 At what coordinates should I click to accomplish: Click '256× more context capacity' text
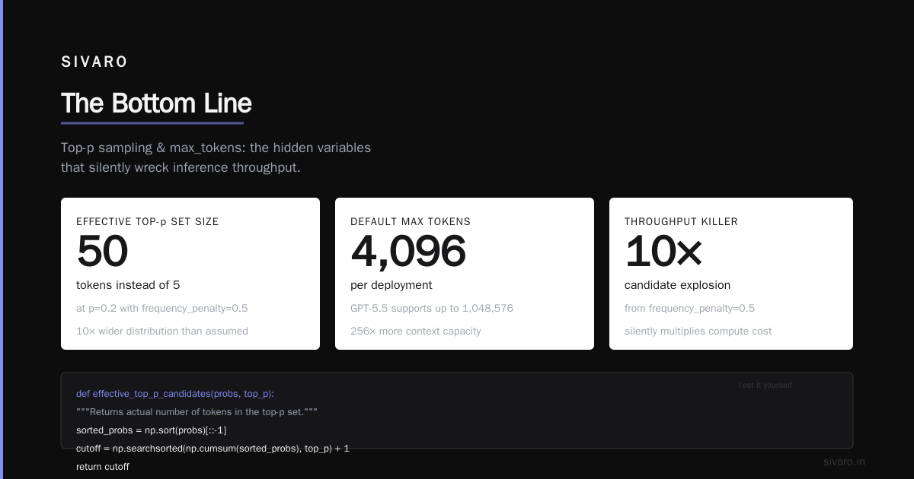click(415, 331)
